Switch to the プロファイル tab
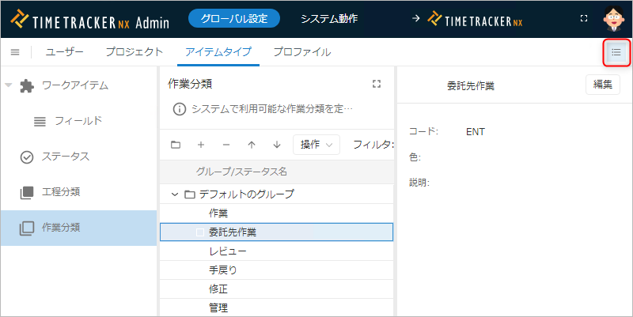This screenshot has height=317, width=633. tap(301, 52)
